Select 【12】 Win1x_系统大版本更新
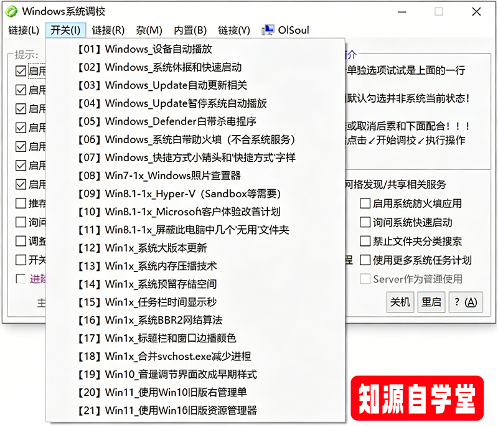The height and width of the screenshot is (427, 498). (195, 248)
